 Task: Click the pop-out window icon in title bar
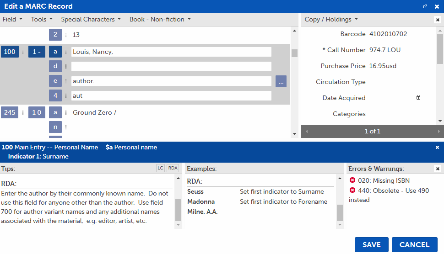coord(425,6)
